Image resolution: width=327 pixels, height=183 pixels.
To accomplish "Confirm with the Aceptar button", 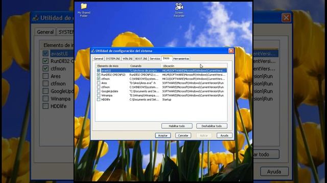I will 163,136.
